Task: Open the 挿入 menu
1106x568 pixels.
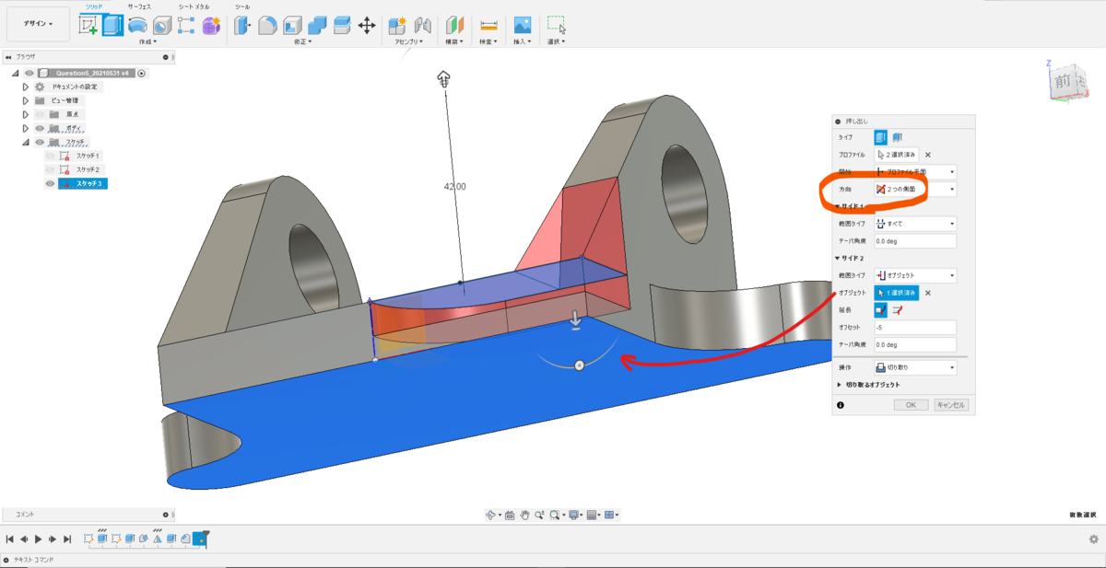Action: [x=522, y=41]
